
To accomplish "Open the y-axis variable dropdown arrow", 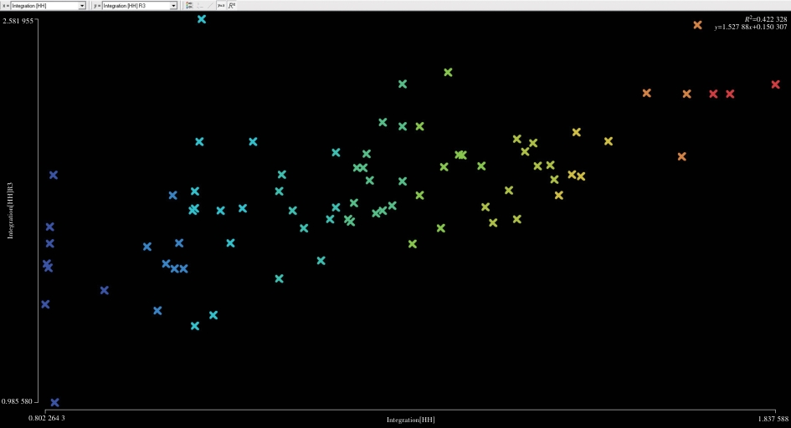I will click(x=173, y=5).
